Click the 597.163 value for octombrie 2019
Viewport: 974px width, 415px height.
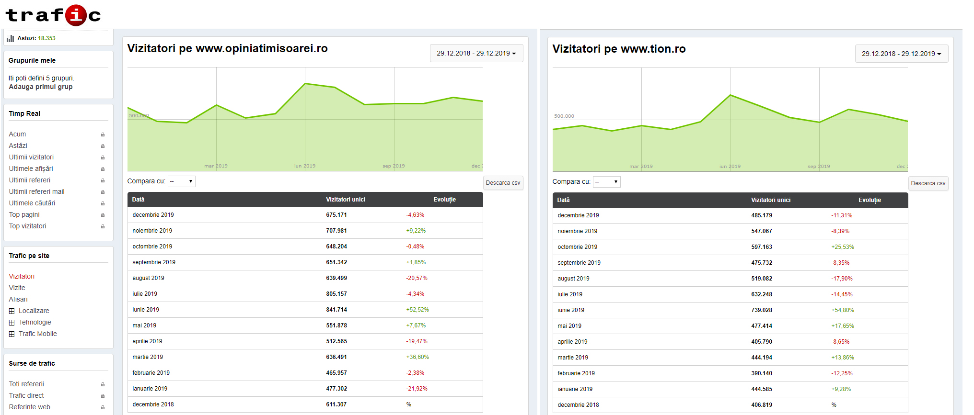click(762, 247)
